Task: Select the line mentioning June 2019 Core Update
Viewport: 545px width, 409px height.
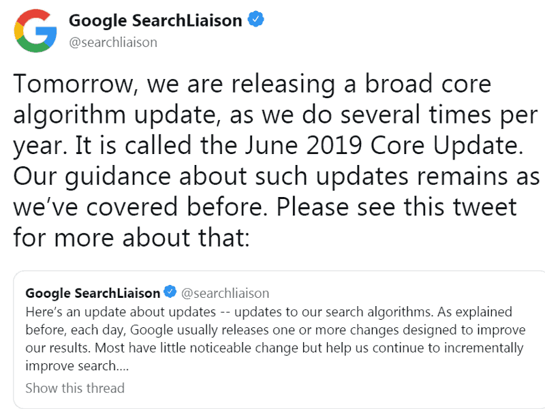Action: tap(266, 145)
